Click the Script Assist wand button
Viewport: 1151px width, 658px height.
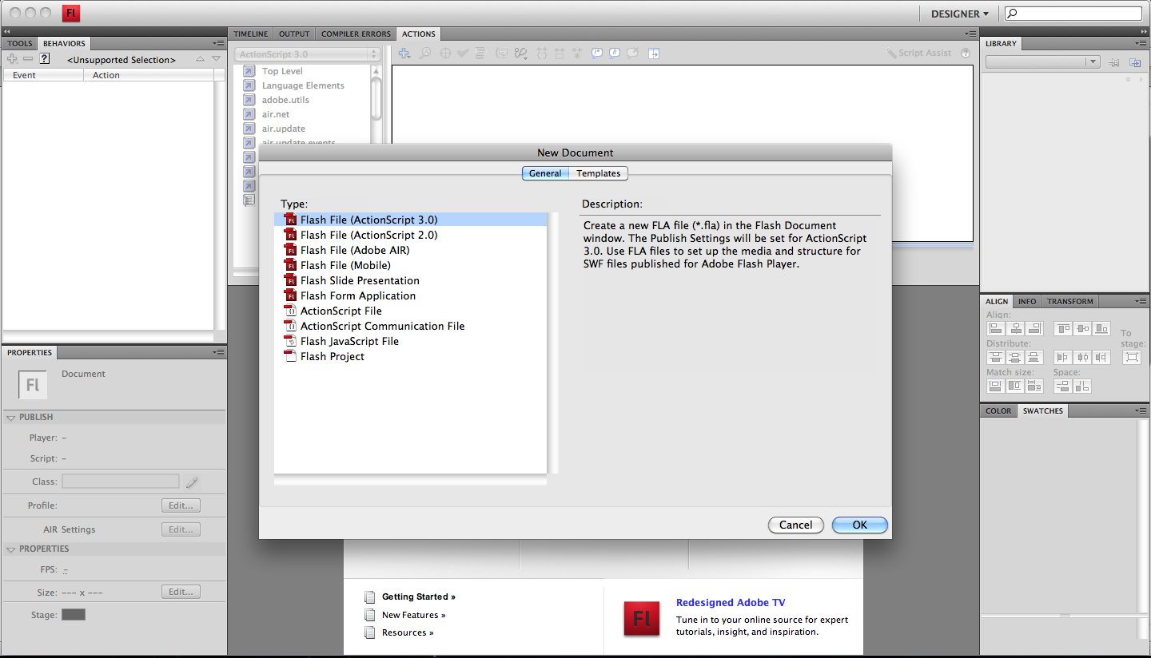(918, 53)
